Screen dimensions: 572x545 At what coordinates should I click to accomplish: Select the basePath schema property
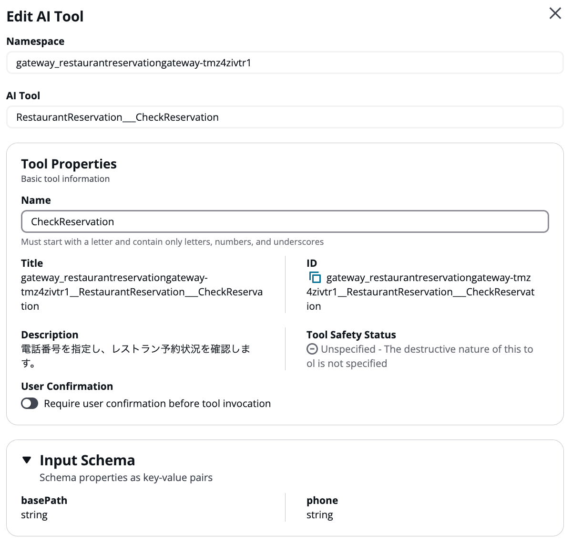point(44,500)
